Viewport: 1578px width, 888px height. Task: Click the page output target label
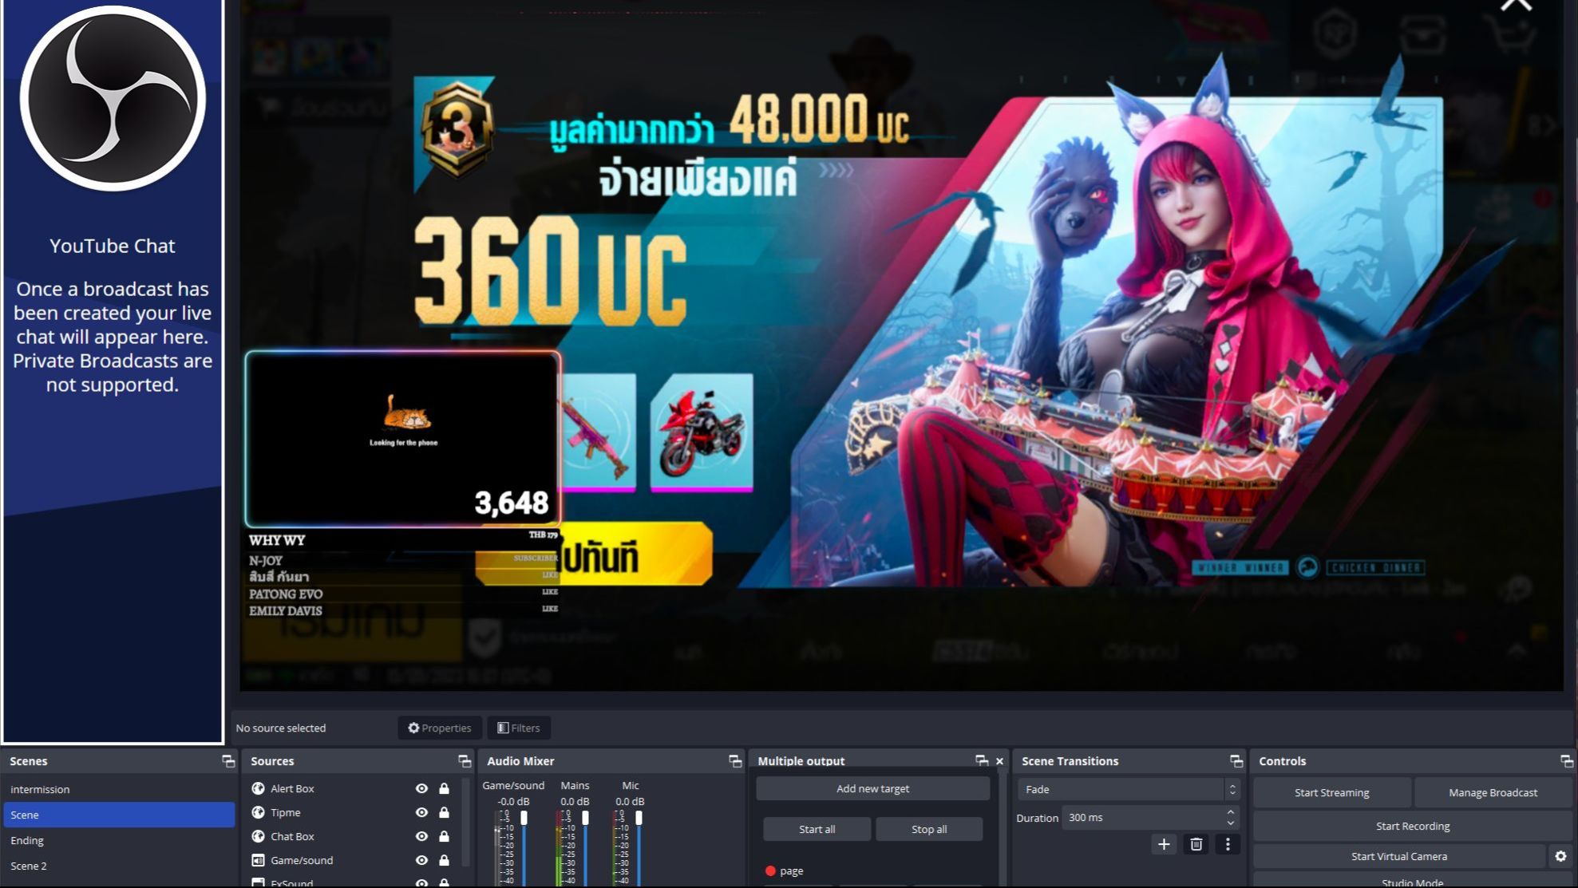coord(791,871)
